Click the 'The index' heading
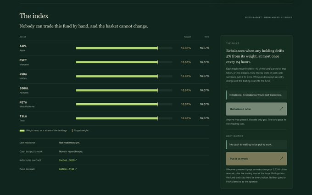Screen dimensions: 312x195 (x=34, y=16)
